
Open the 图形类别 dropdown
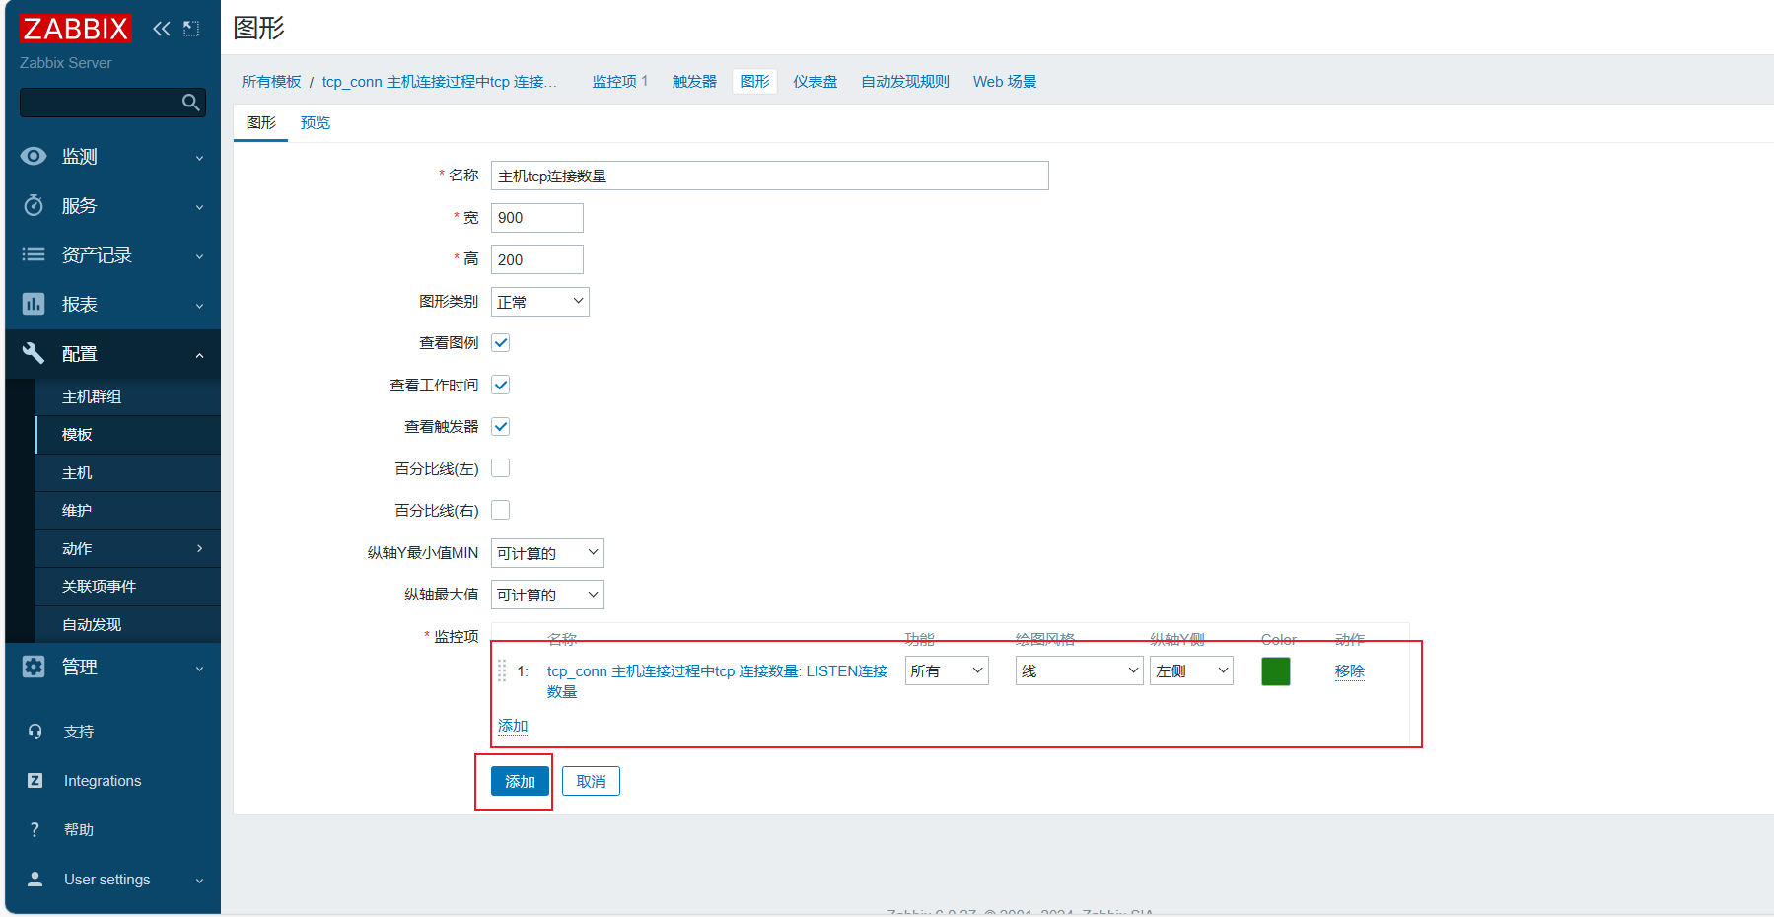(540, 302)
